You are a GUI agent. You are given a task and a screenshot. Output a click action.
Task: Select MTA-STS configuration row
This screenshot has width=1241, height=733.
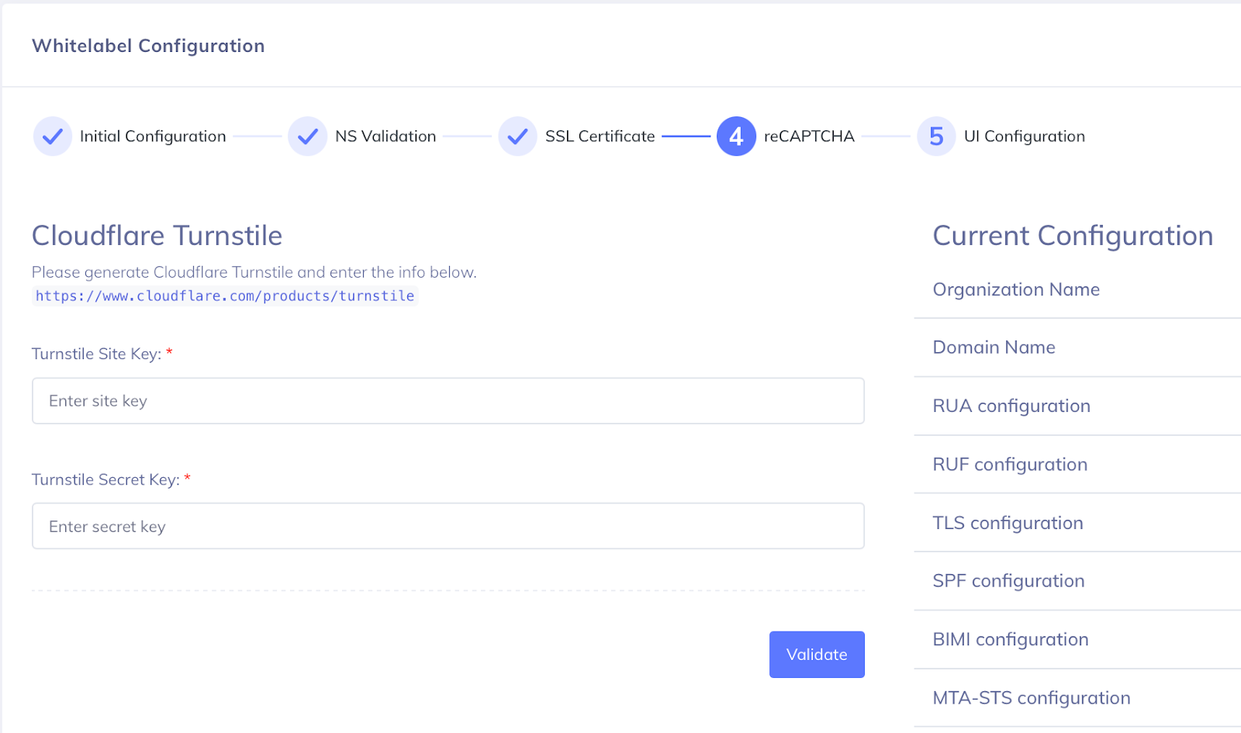click(1078, 698)
